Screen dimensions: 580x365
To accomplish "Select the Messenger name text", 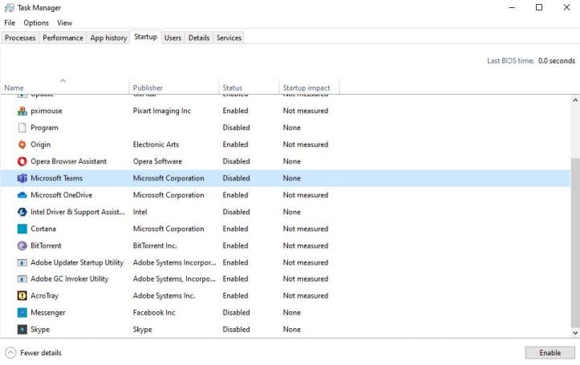I will (47, 313).
